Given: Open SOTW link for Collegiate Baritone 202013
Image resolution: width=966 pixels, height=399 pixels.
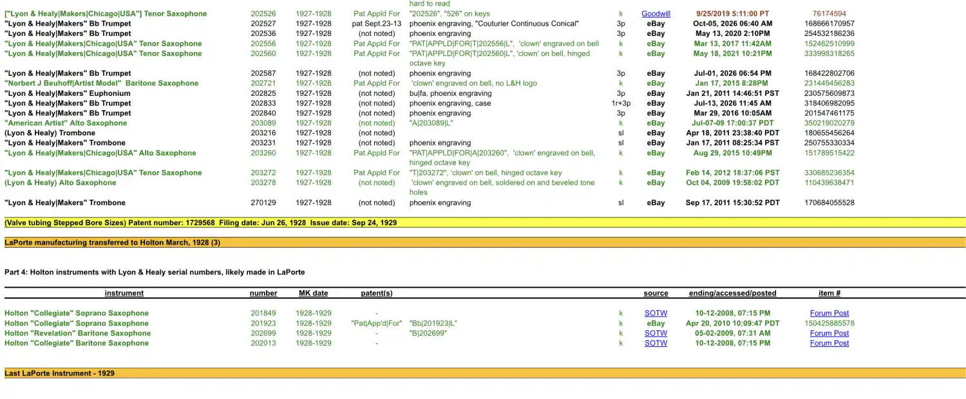Looking at the screenshot, I should pyautogui.click(x=656, y=344).
